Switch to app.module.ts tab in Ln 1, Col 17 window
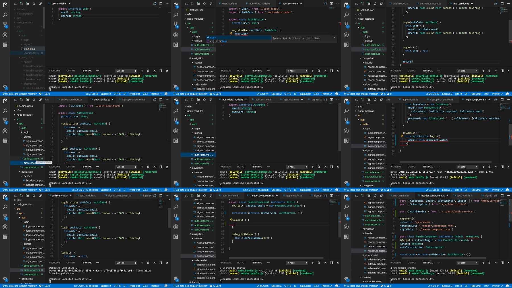Screen dimensions: 512x288 (x=88, y=195)
